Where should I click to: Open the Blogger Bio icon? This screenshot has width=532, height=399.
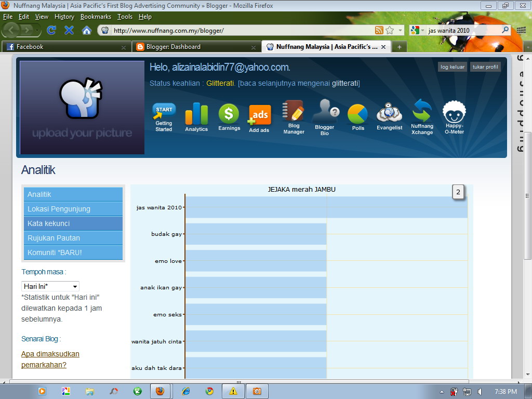point(325,117)
